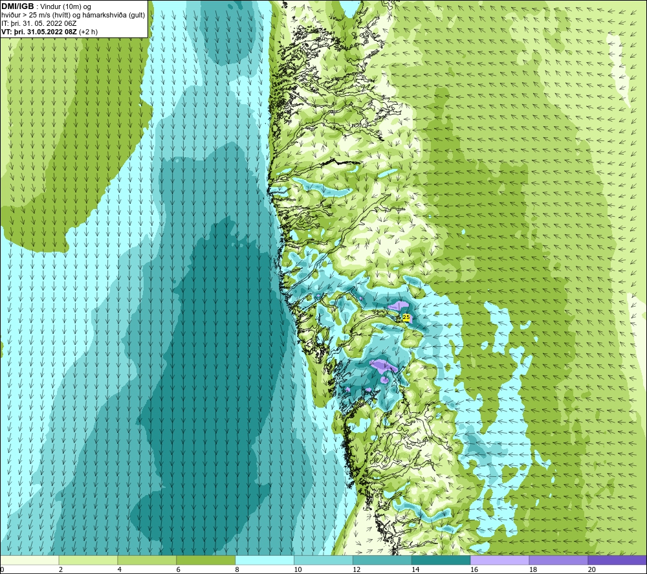
Task: Select the medium purple 18–20 m/s legend swatch
Action: (x=558, y=560)
